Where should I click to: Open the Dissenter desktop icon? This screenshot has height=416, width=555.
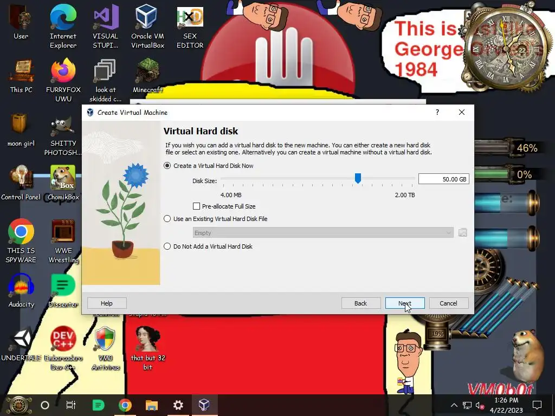pos(63,290)
